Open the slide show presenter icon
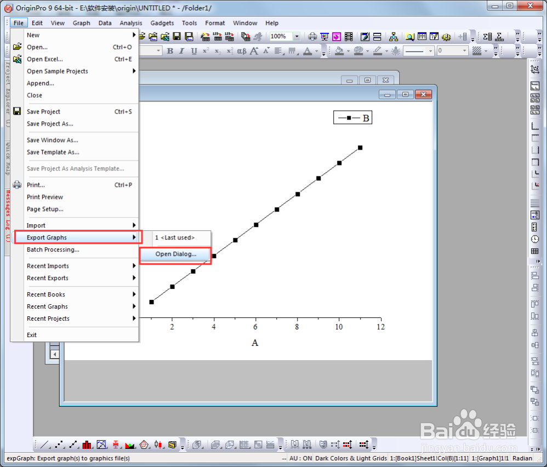547x467 pixels. (x=324, y=36)
